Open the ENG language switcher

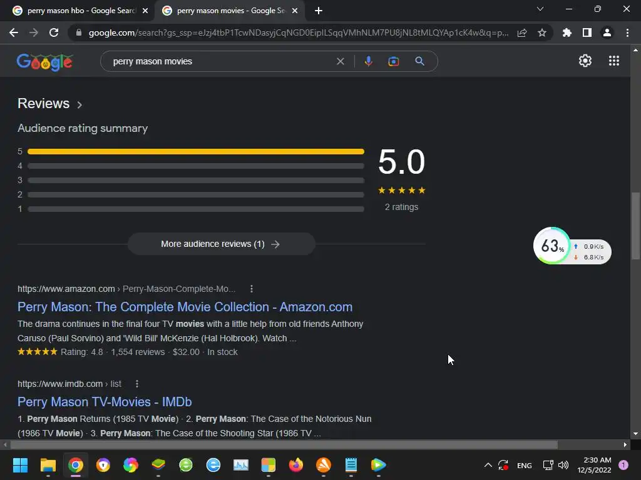click(524, 465)
